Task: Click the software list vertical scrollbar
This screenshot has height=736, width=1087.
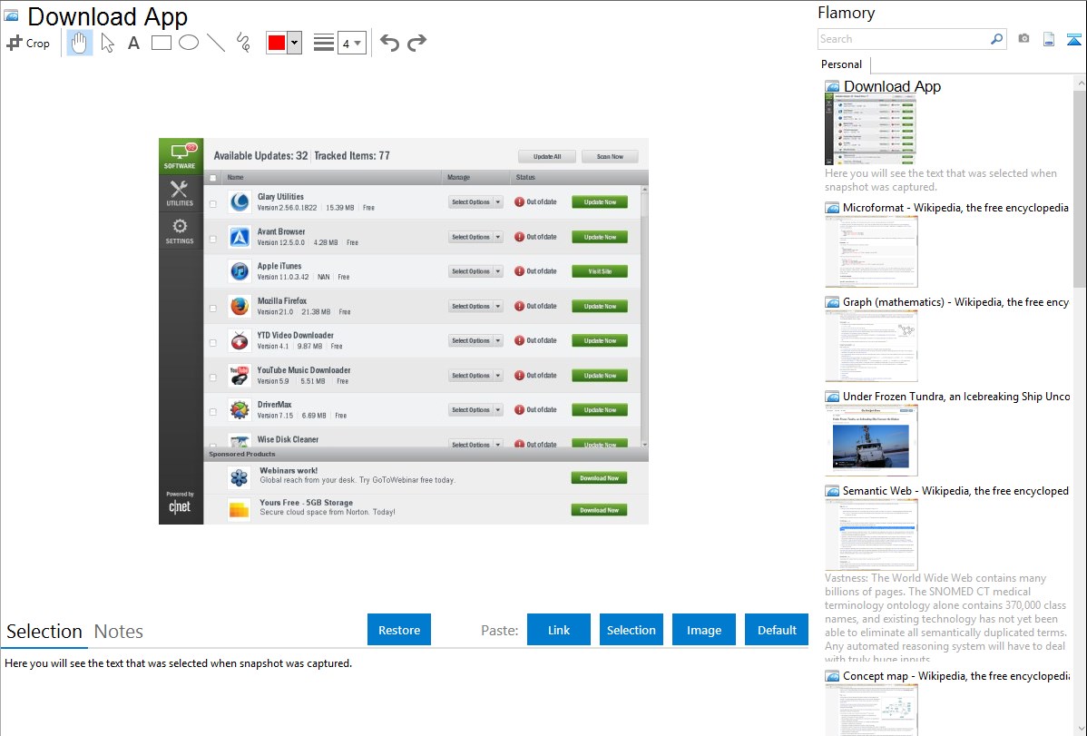Action: (x=645, y=316)
